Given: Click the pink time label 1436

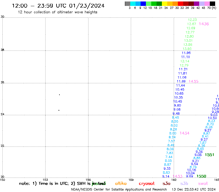Looking at the screenshot, I should [204, 24].
